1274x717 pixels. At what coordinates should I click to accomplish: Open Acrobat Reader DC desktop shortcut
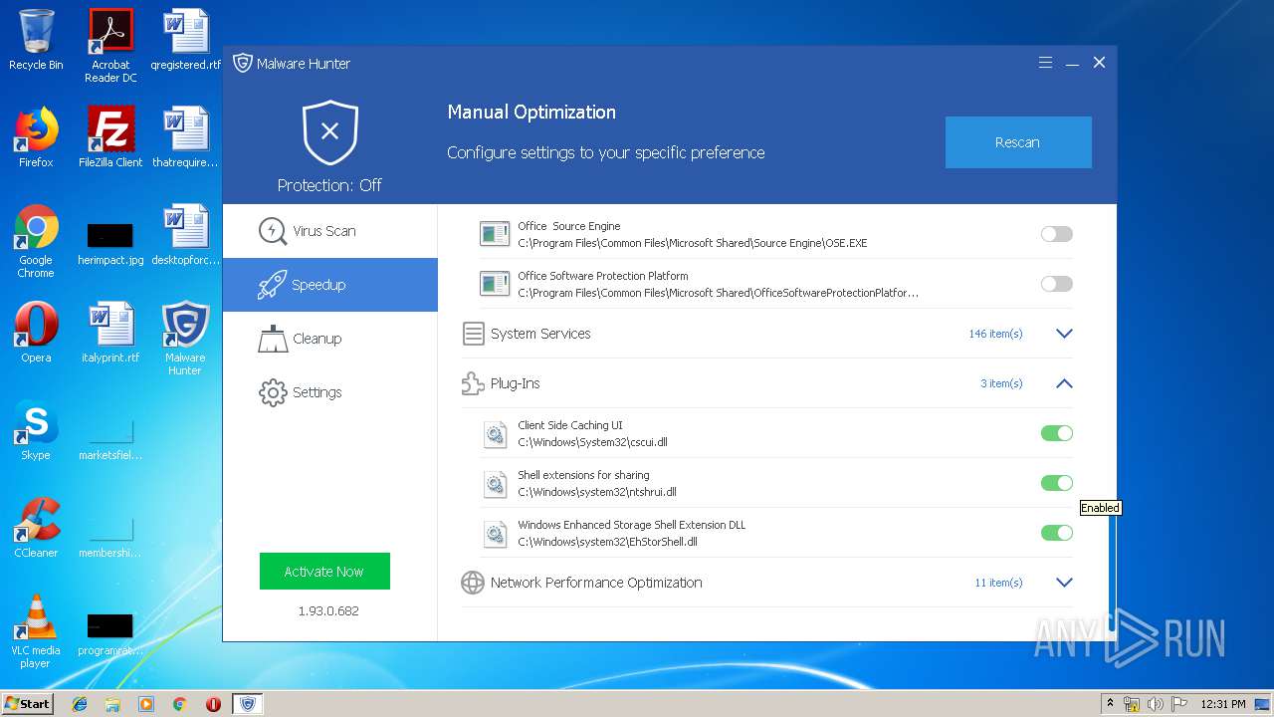click(110, 46)
